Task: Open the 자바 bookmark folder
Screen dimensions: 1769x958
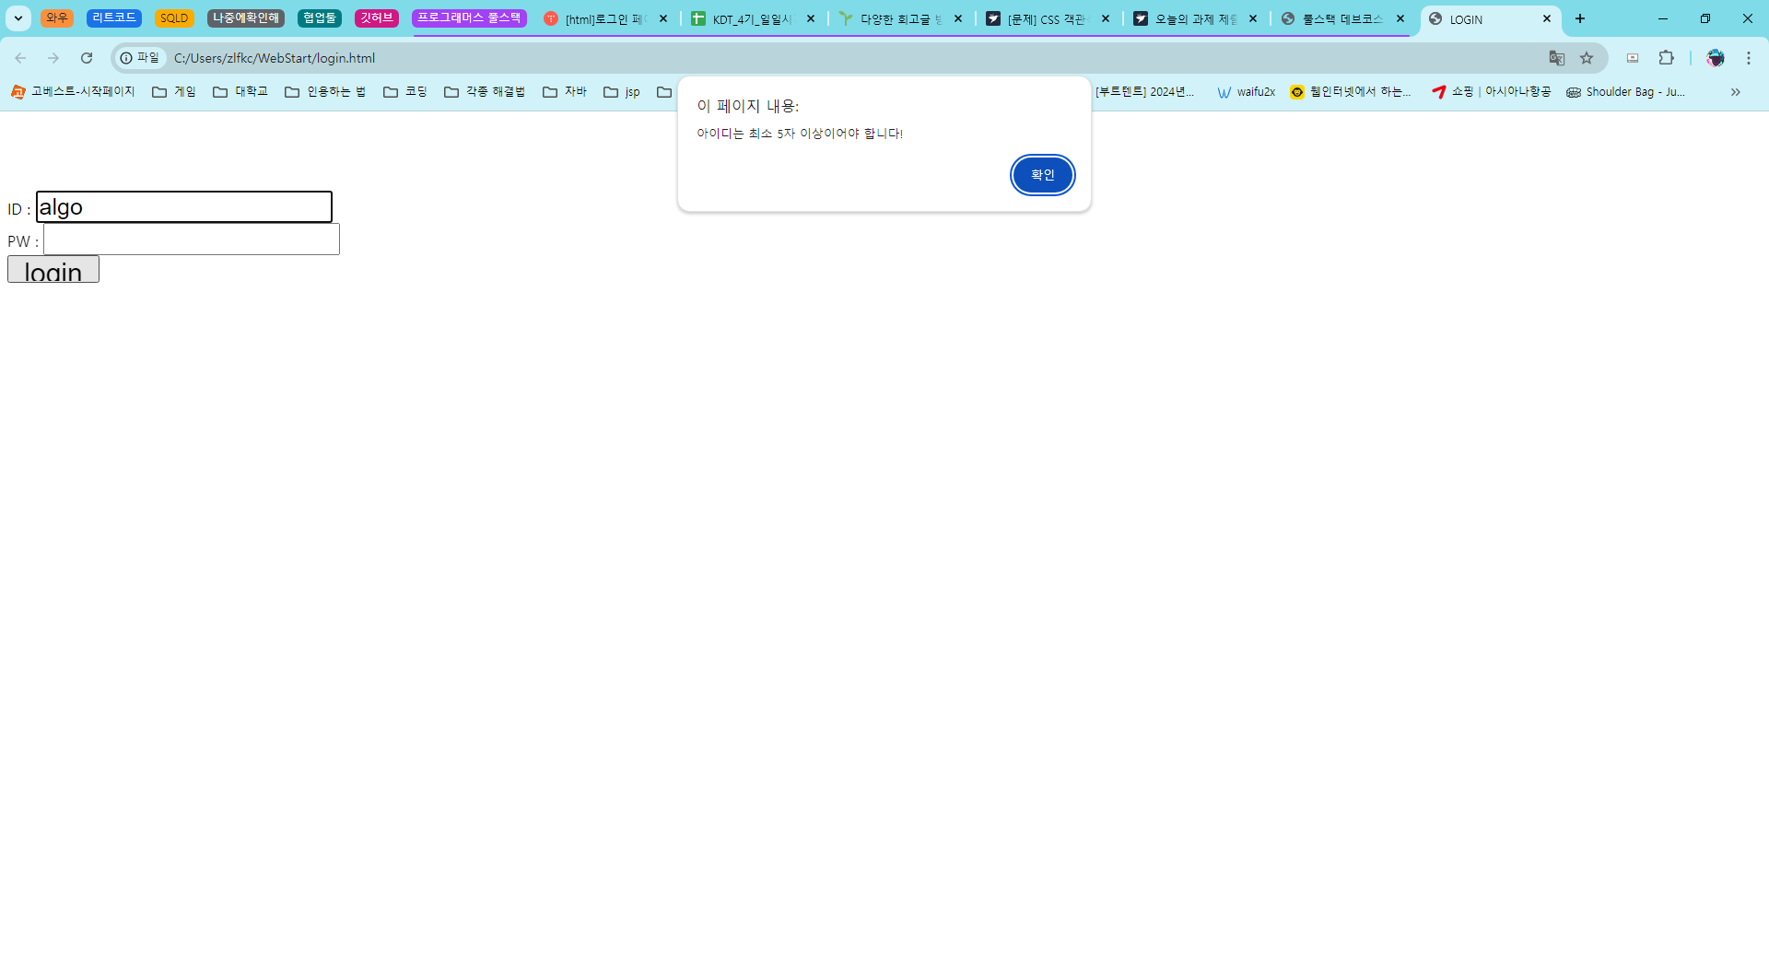Action: [565, 92]
